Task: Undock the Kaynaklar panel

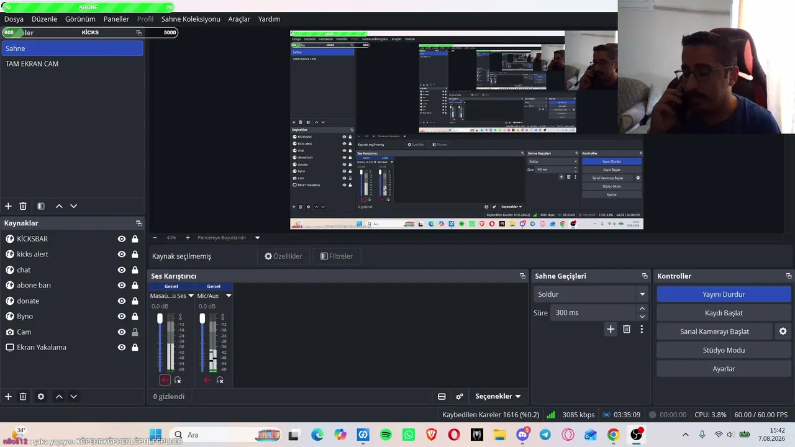Action: [x=139, y=223]
